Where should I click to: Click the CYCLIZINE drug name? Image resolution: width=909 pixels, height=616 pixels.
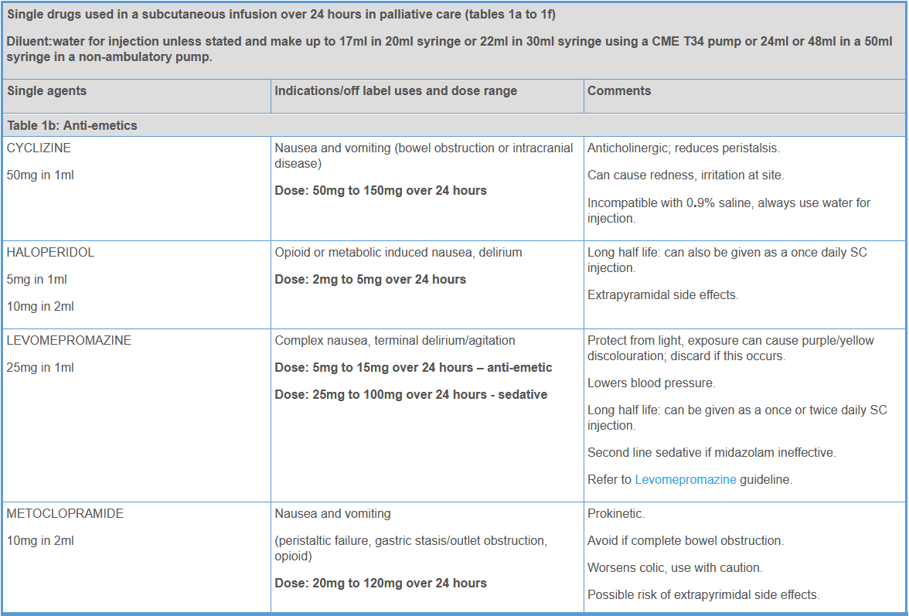(39, 148)
